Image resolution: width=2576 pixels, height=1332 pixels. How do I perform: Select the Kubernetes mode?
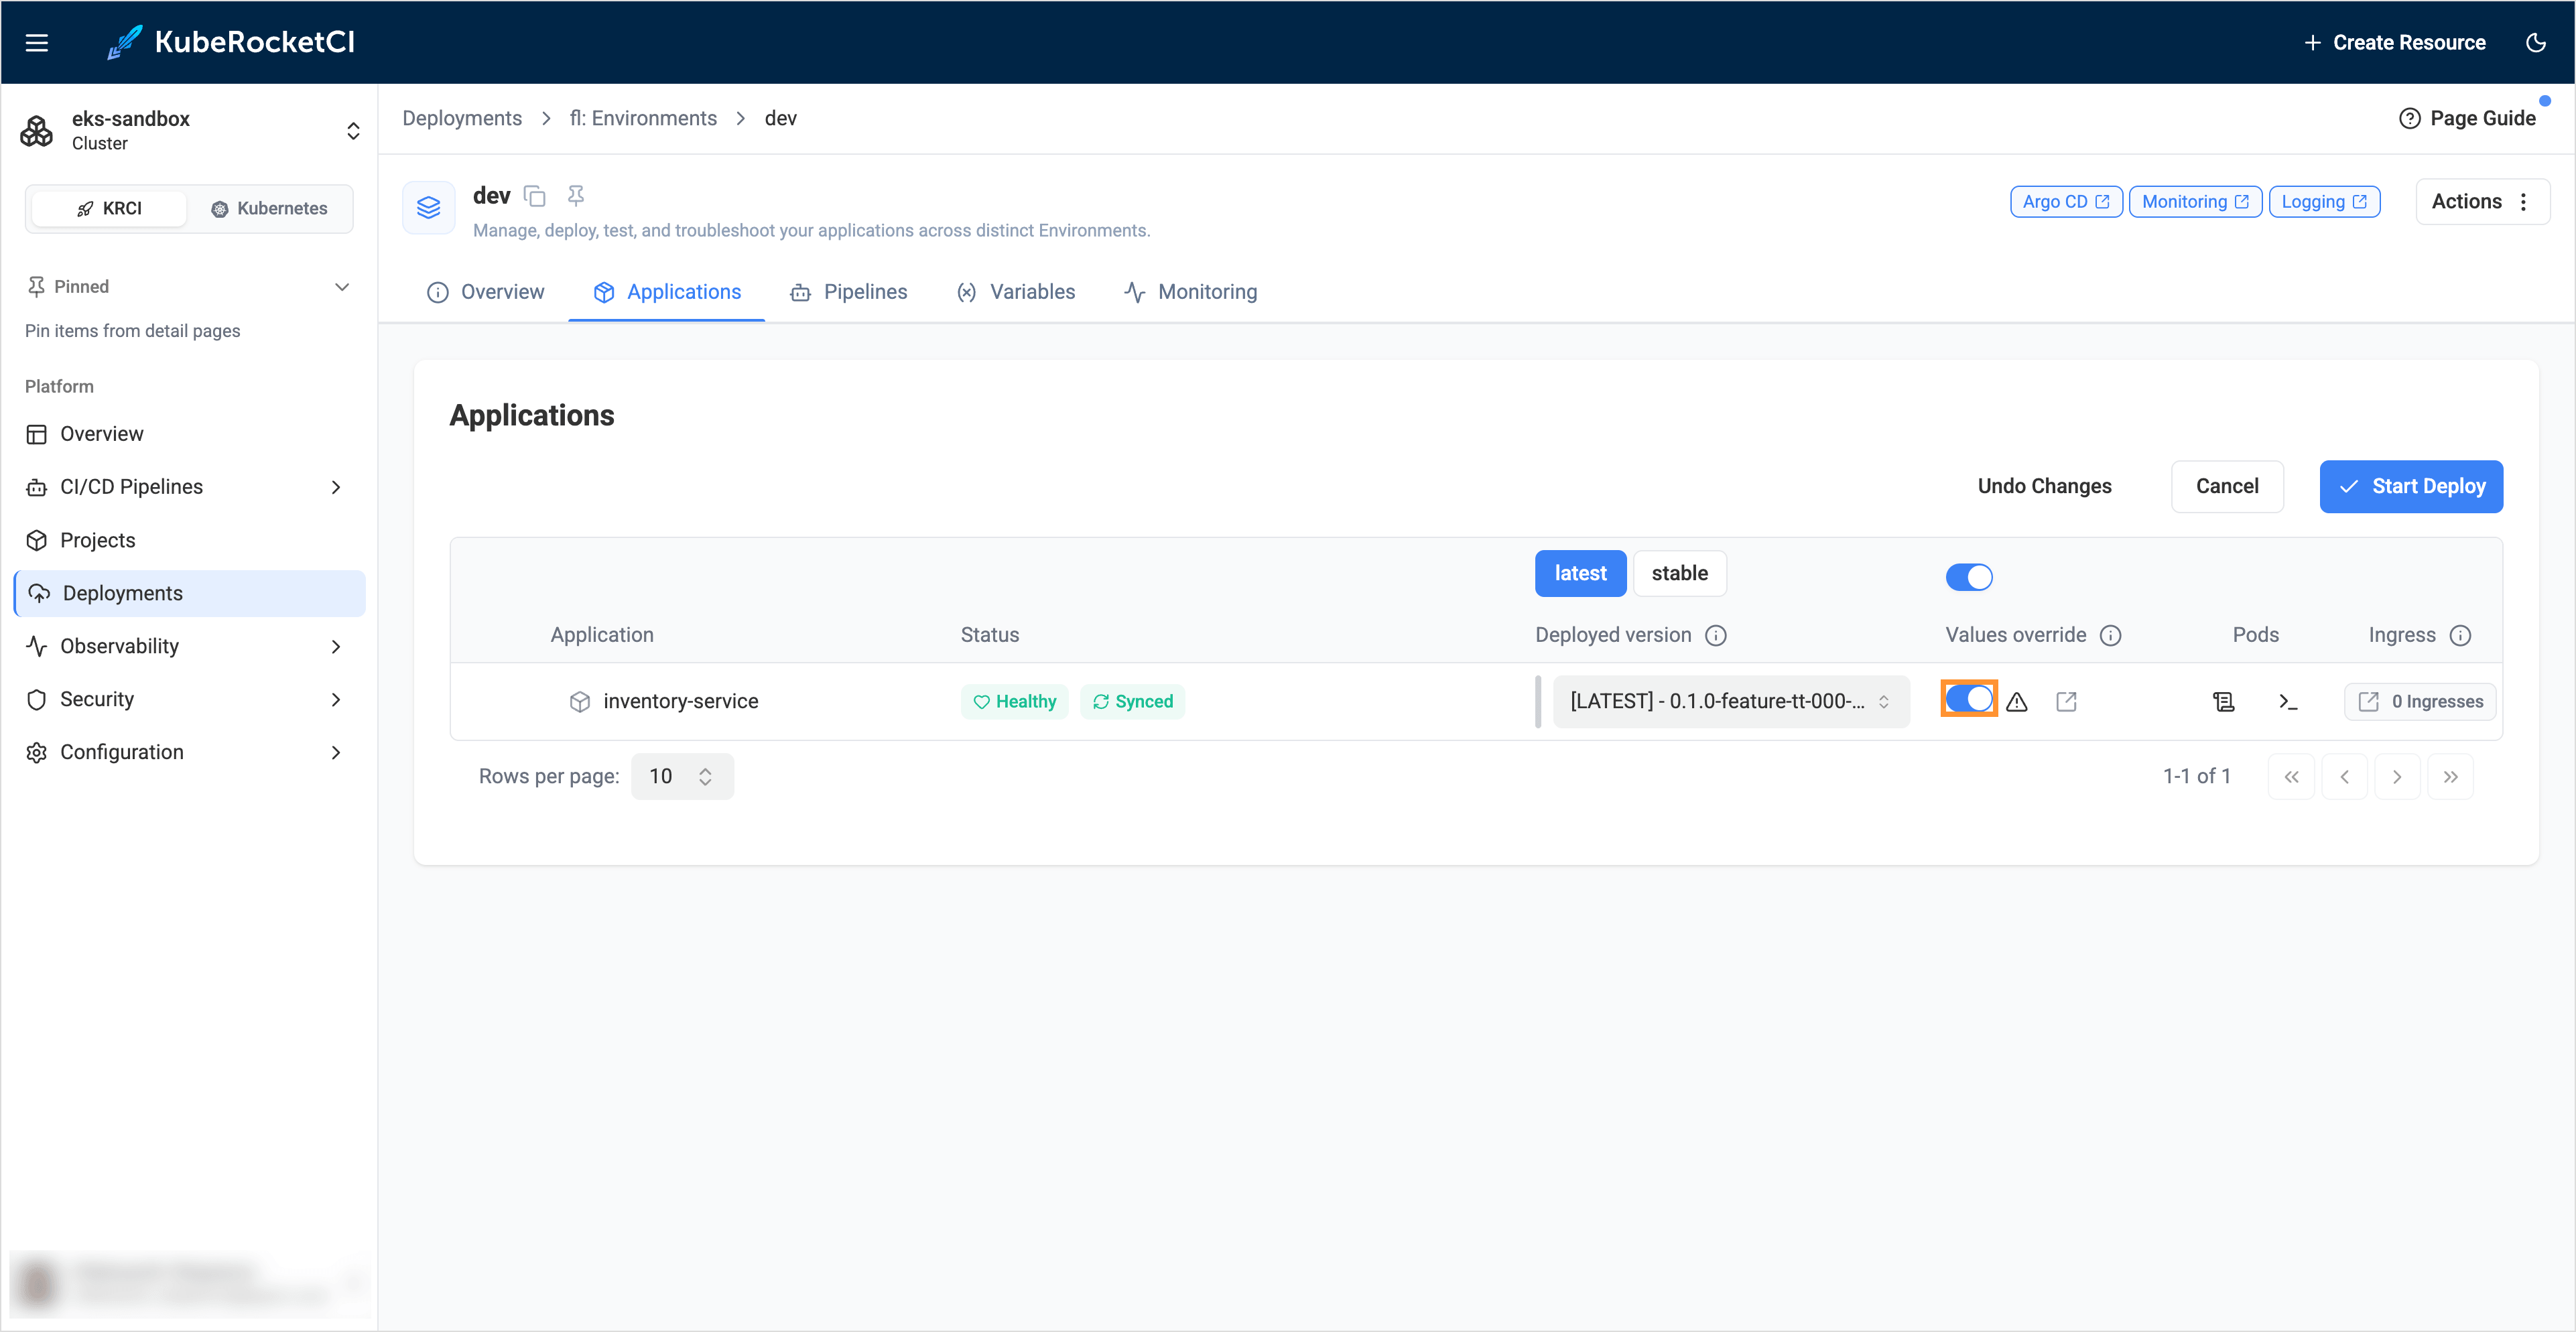(269, 208)
